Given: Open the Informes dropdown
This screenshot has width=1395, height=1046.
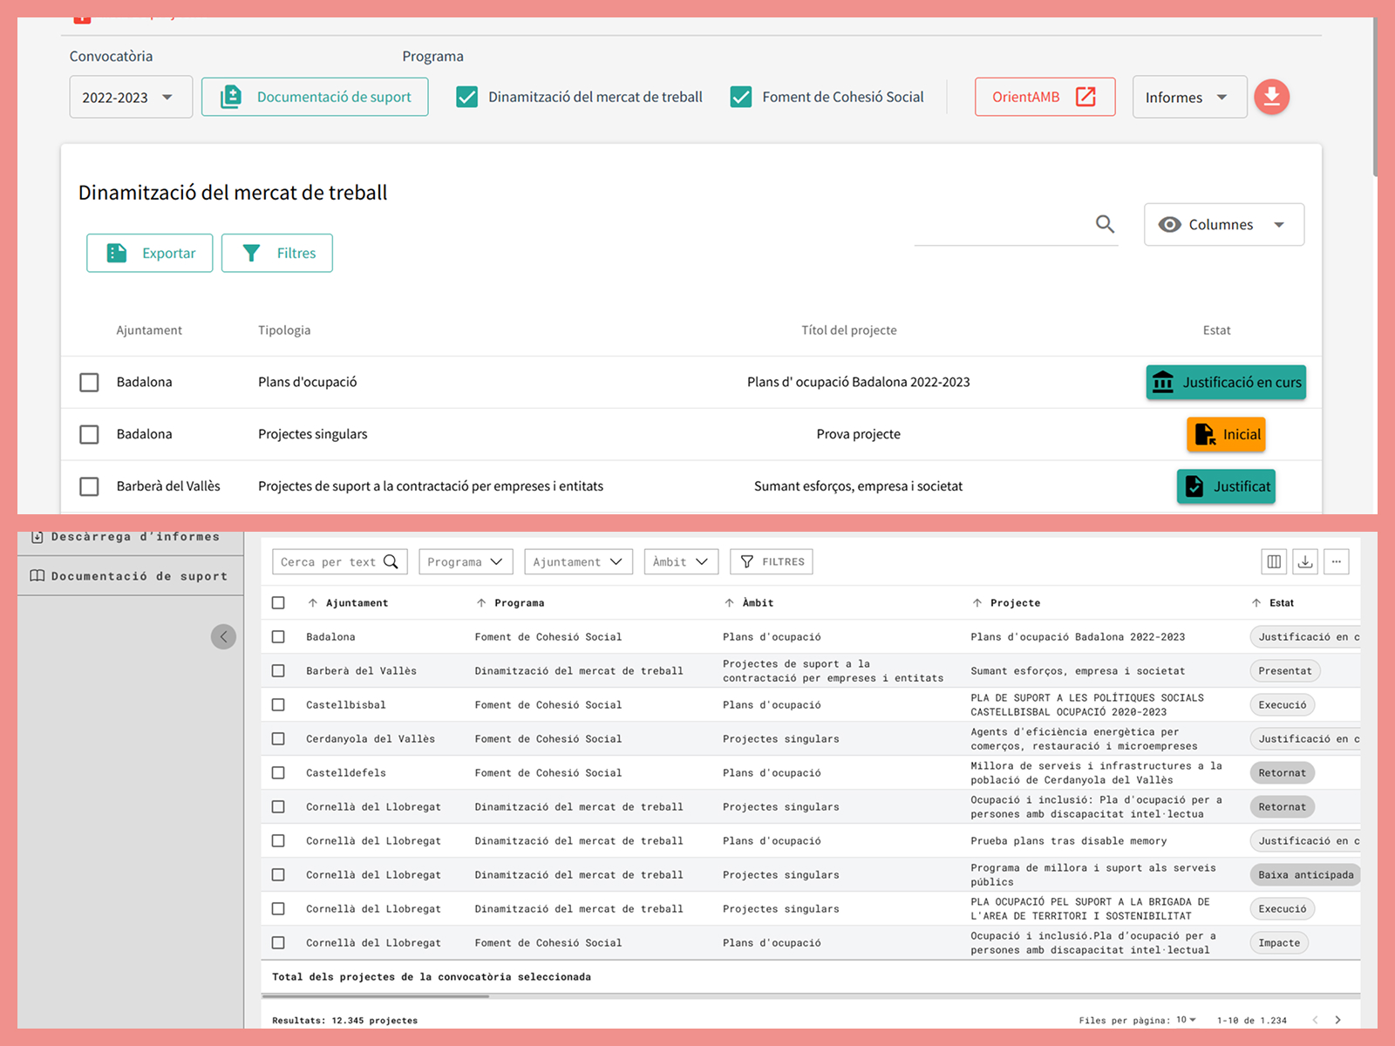Looking at the screenshot, I should tap(1189, 97).
